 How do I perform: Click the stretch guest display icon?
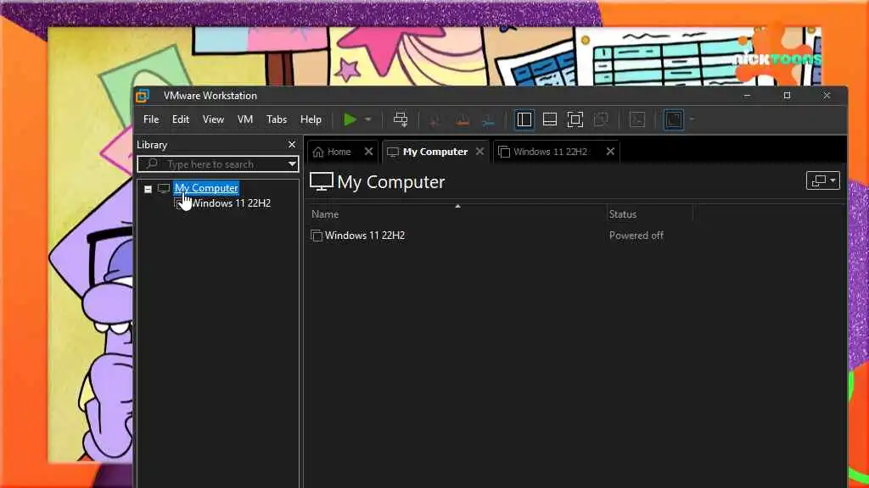pyautogui.click(x=673, y=119)
